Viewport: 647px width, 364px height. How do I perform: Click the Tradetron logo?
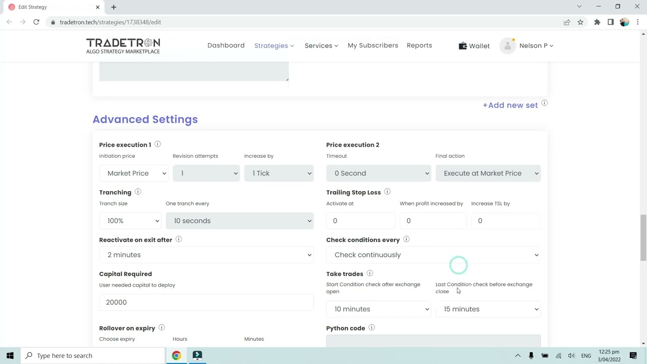tap(123, 45)
